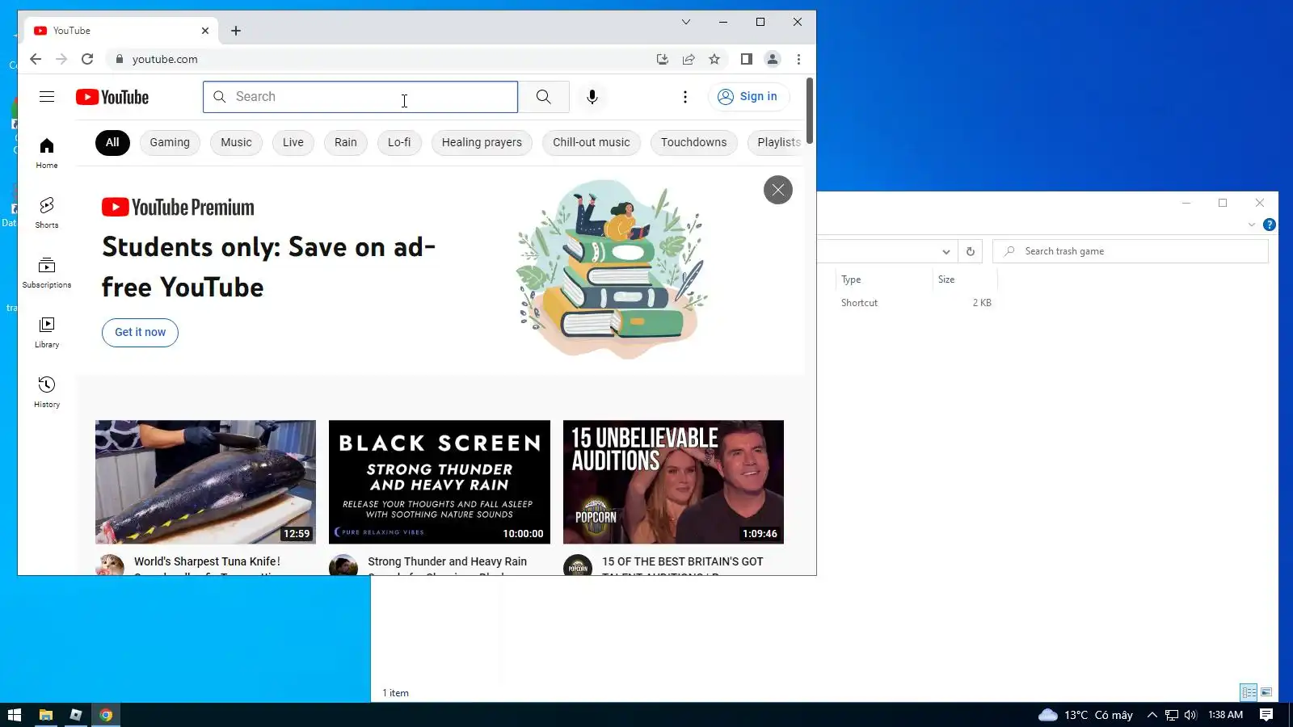Click Get it now for Premium
1293x727 pixels.
[140, 332]
